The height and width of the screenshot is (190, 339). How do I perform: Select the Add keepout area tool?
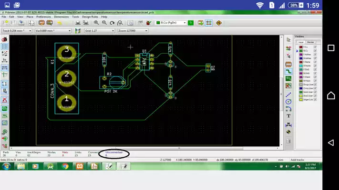(288, 86)
